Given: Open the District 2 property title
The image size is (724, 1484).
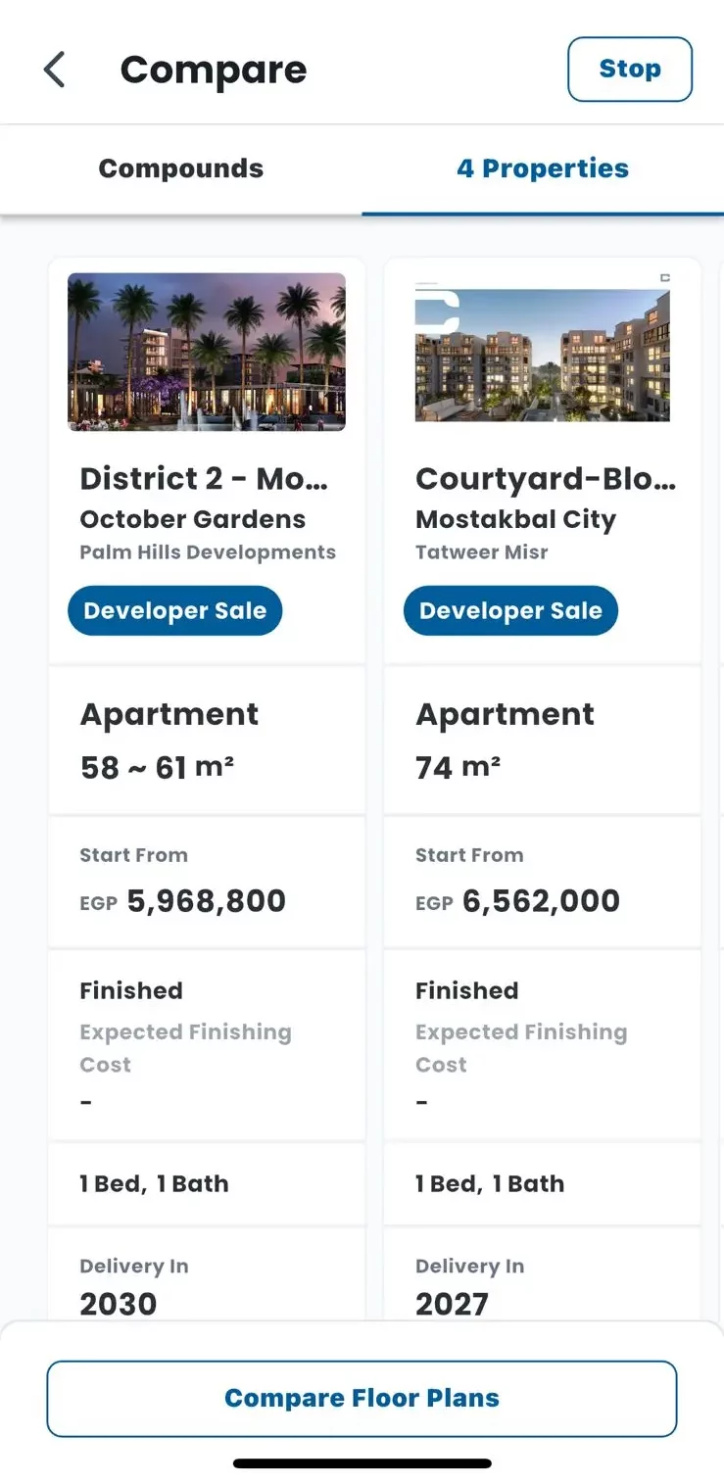Looking at the screenshot, I should 204,478.
